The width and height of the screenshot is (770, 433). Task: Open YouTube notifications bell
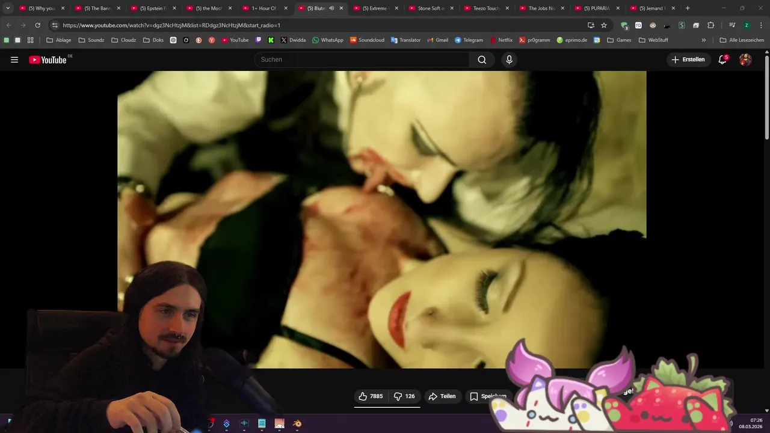pyautogui.click(x=722, y=60)
